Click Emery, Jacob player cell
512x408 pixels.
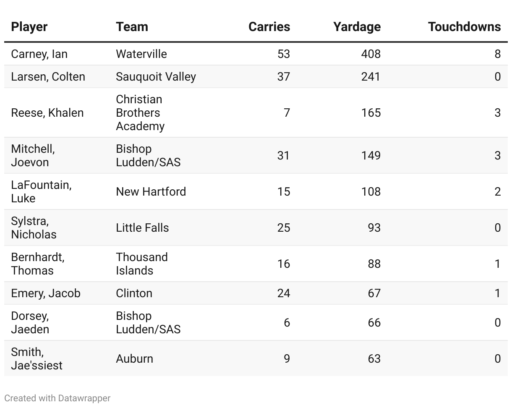tap(46, 293)
